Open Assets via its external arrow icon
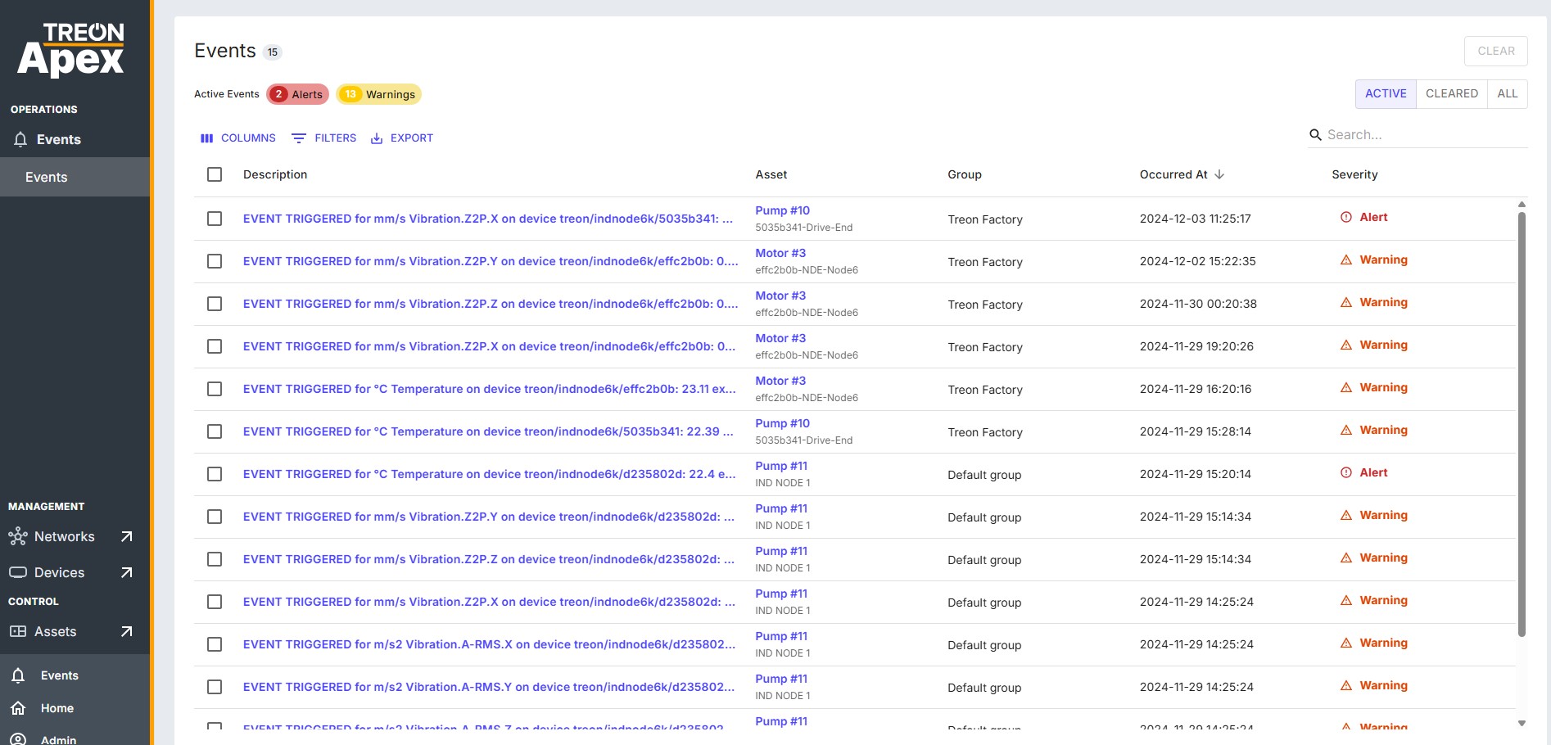The height and width of the screenshot is (745, 1551). 126,632
